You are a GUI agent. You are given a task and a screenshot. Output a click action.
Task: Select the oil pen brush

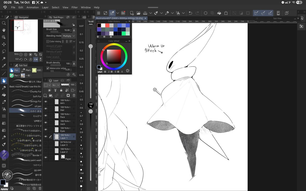25,106
